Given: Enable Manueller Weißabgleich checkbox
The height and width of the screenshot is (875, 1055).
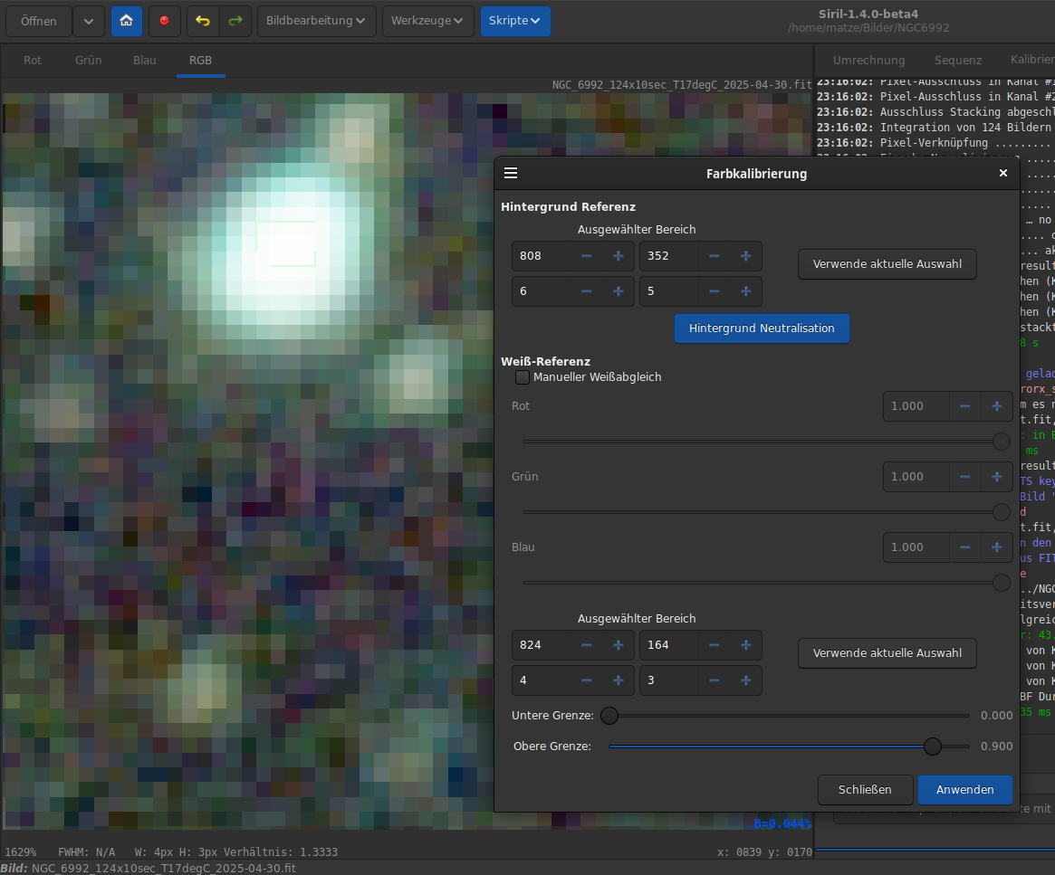Looking at the screenshot, I should pyautogui.click(x=523, y=377).
